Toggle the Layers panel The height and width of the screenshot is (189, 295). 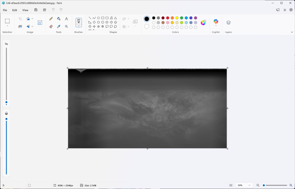pos(228,23)
